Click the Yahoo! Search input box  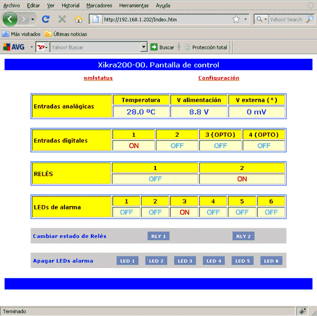(287, 19)
